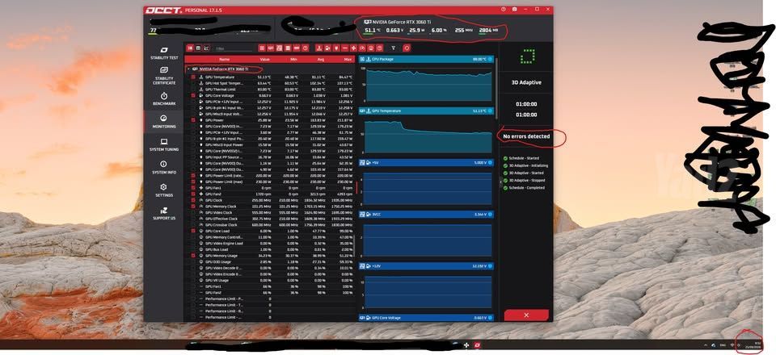Viewport: 776px width, 355px height.
Task: Click the leftmost icon in the +5V graph header
Action: tap(362, 162)
